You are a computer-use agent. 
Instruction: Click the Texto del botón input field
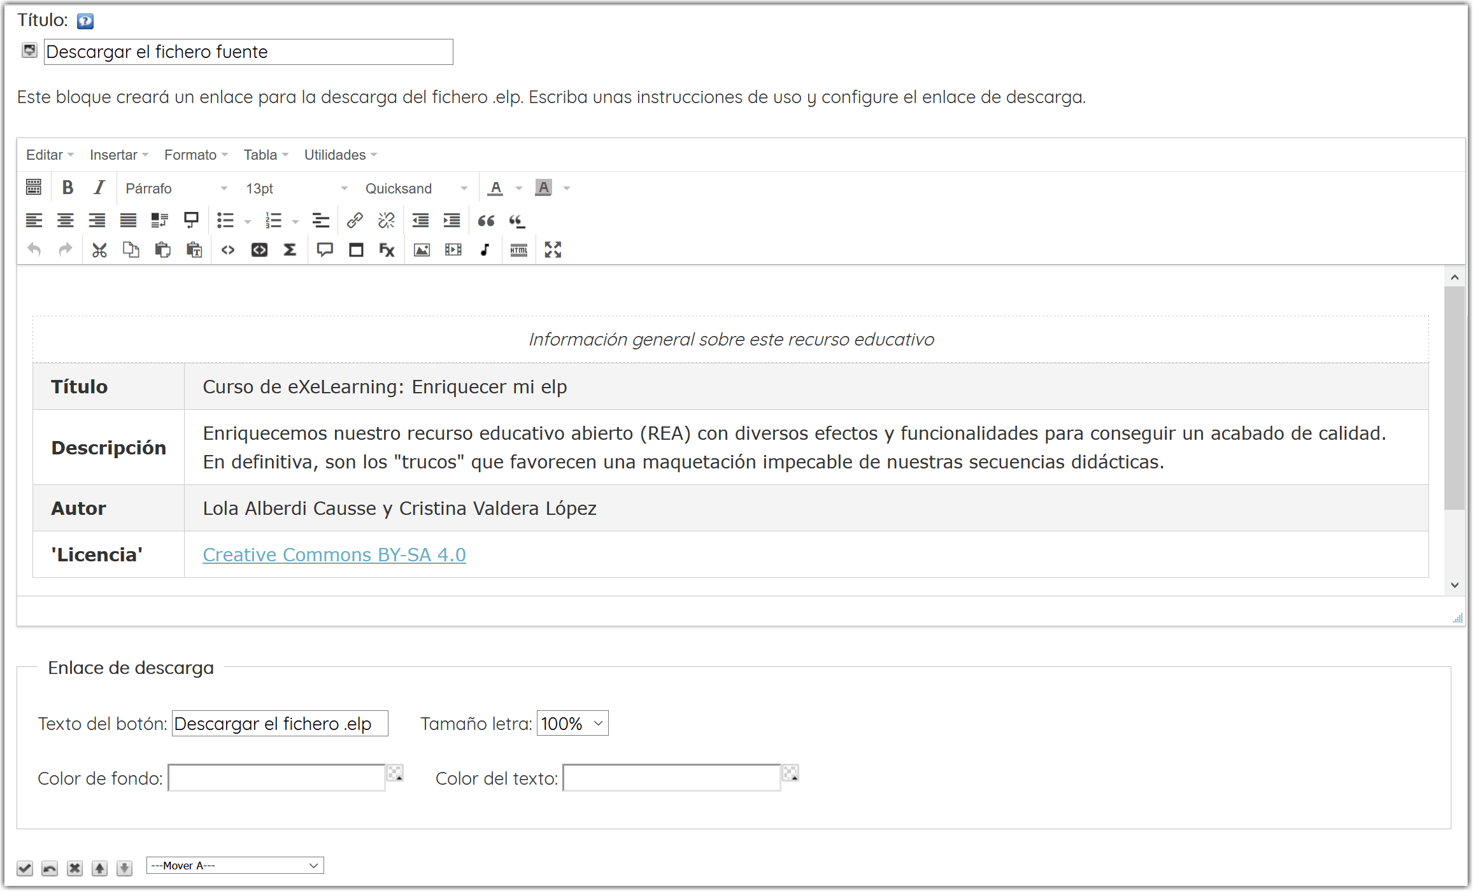tap(280, 724)
